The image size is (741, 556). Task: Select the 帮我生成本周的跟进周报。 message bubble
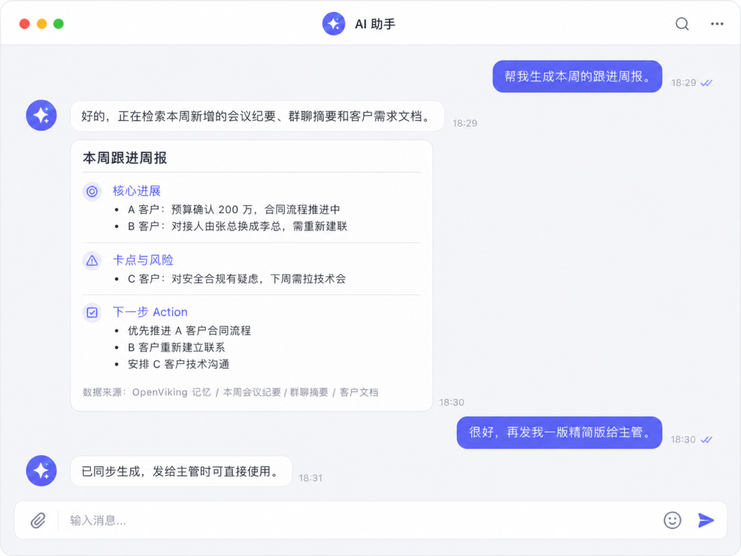577,77
